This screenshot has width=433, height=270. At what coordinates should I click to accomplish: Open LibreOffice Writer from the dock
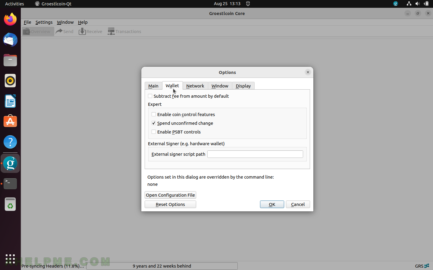point(10,101)
